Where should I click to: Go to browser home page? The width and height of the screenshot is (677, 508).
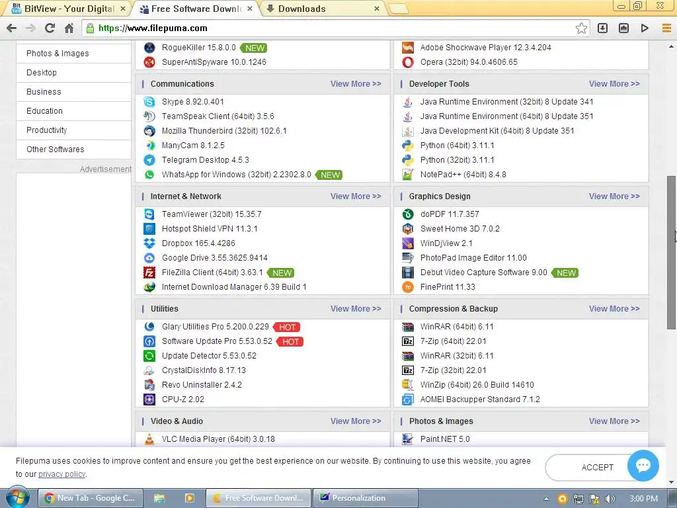(69, 28)
